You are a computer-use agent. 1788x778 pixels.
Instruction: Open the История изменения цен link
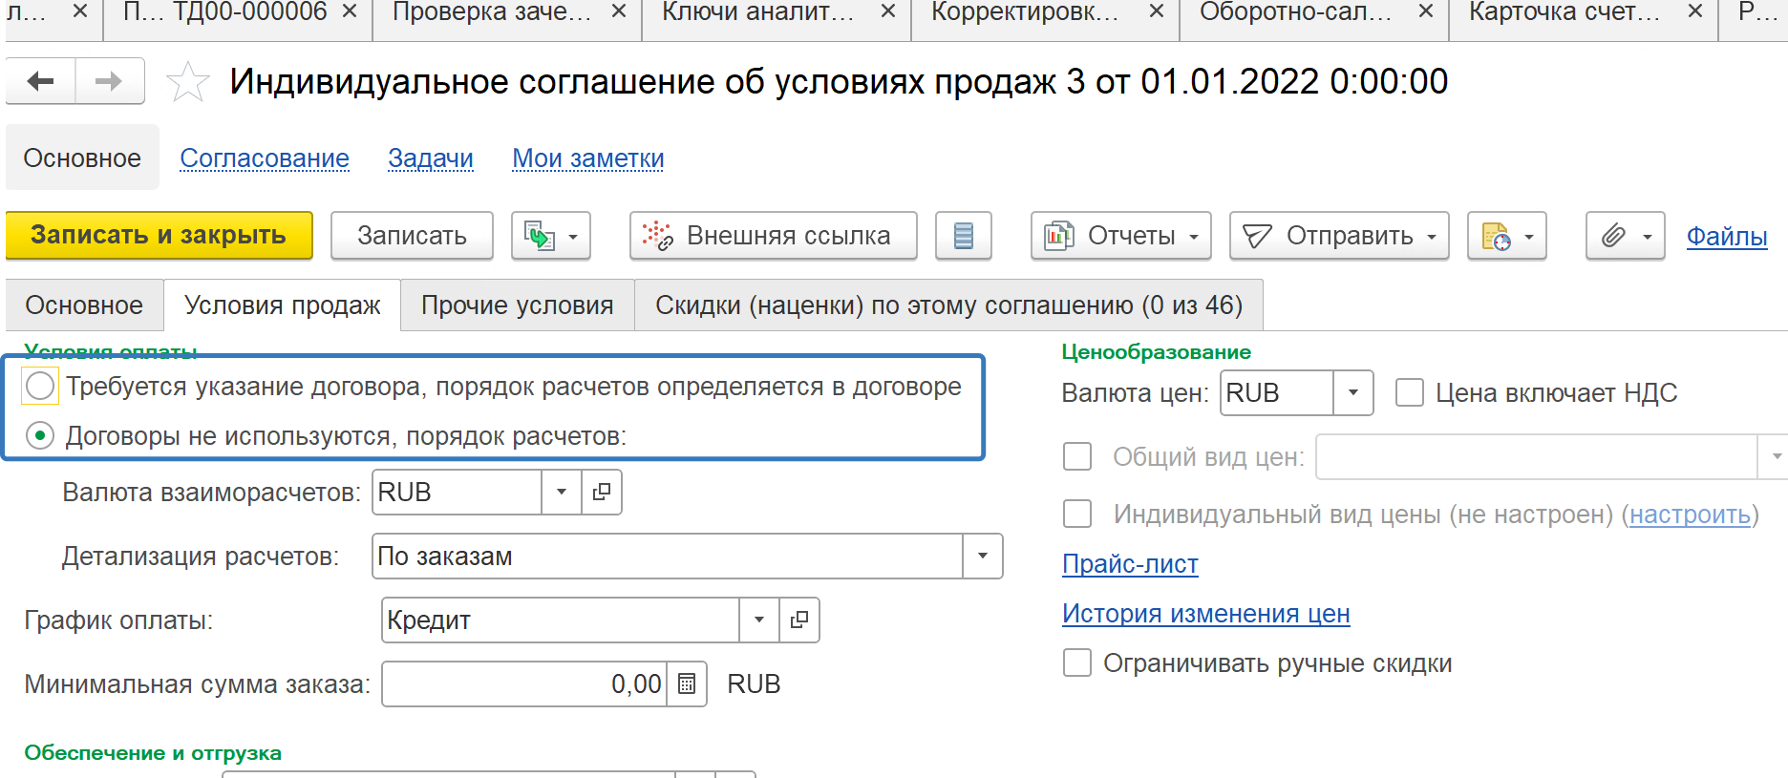click(1206, 614)
